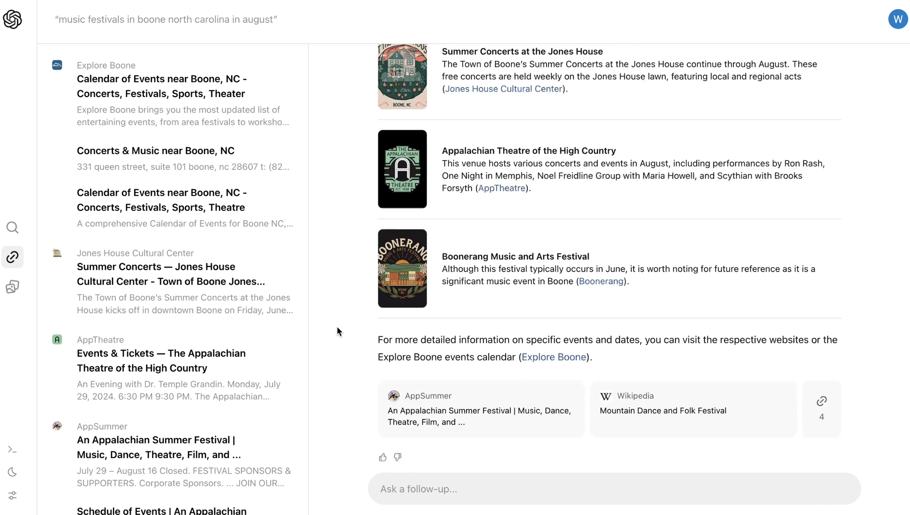The height and width of the screenshot is (515, 910).
Task: Click the OpenAI logo icon
Action: tap(12, 19)
